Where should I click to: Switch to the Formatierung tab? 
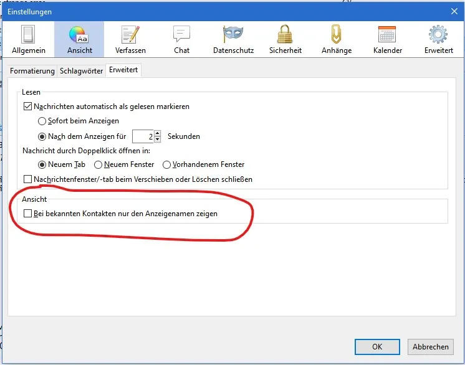(32, 71)
